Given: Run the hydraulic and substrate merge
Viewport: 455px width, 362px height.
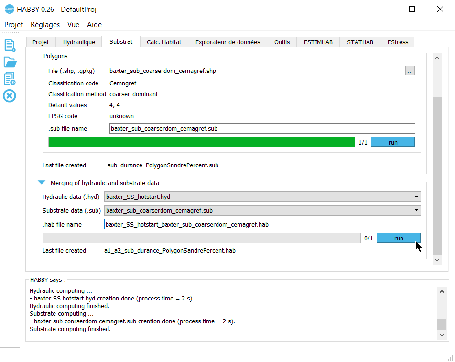Looking at the screenshot, I should point(399,238).
